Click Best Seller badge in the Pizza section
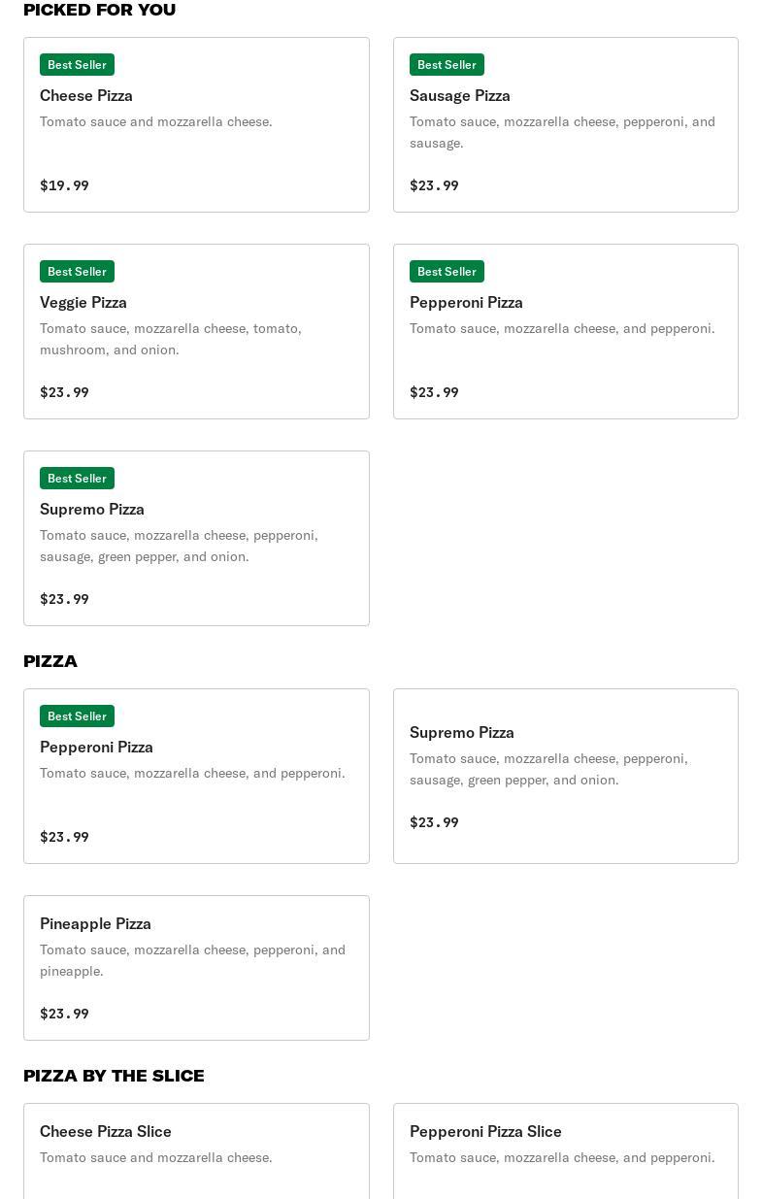The width and height of the screenshot is (762, 1199). click(x=77, y=716)
